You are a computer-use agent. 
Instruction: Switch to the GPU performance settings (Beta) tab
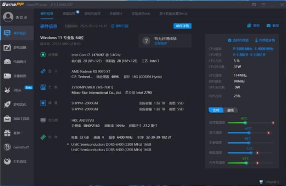pos(174,13)
